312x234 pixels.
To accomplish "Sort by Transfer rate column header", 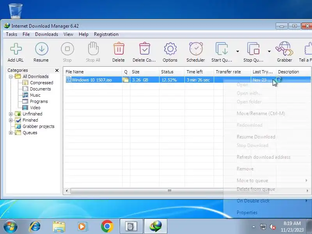I will [x=232, y=72].
